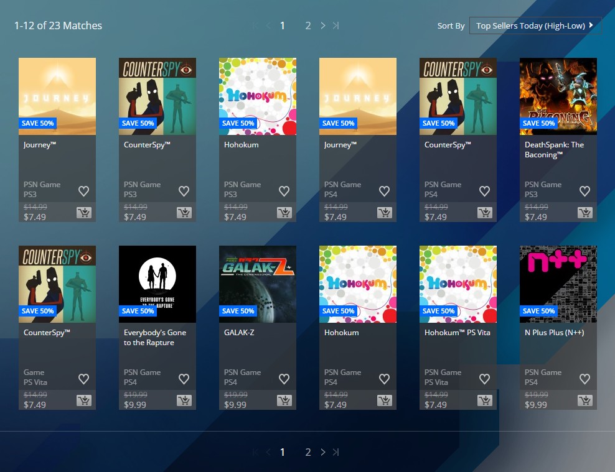
Task: Click the CounterSpy PS Vita cover thumbnail
Action: tap(57, 284)
